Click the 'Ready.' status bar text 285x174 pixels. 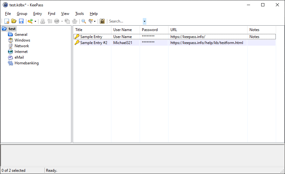tap(51, 171)
